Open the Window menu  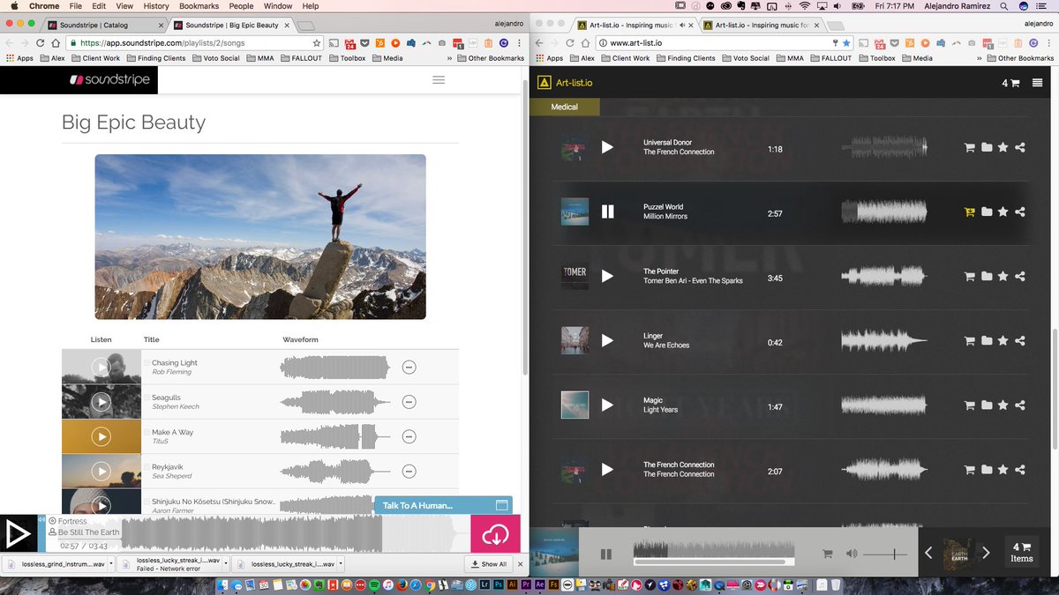click(278, 6)
